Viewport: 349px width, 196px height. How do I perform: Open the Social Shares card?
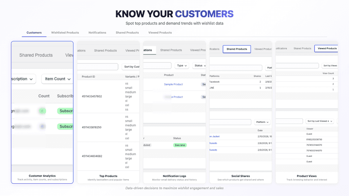[x=241, y=112]
